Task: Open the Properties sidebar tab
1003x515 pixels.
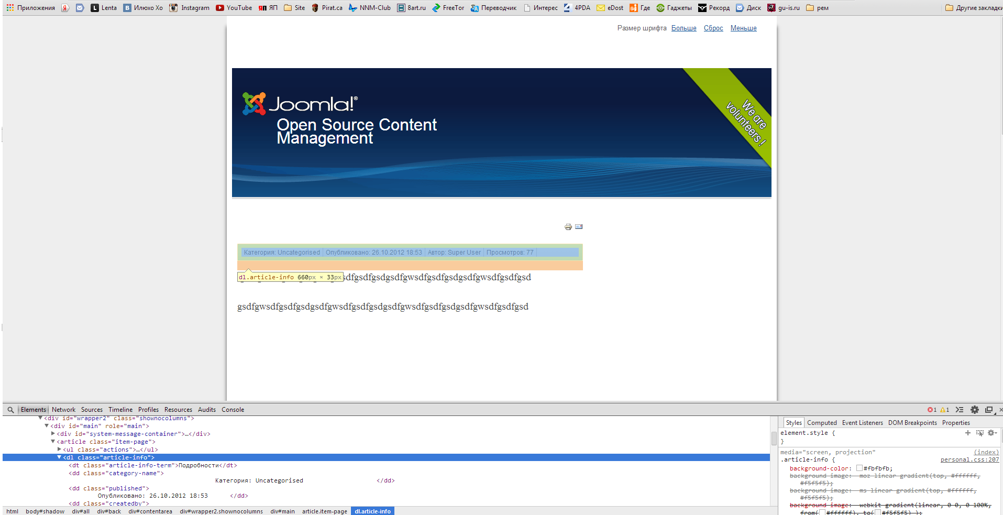Action: point(956,423)
